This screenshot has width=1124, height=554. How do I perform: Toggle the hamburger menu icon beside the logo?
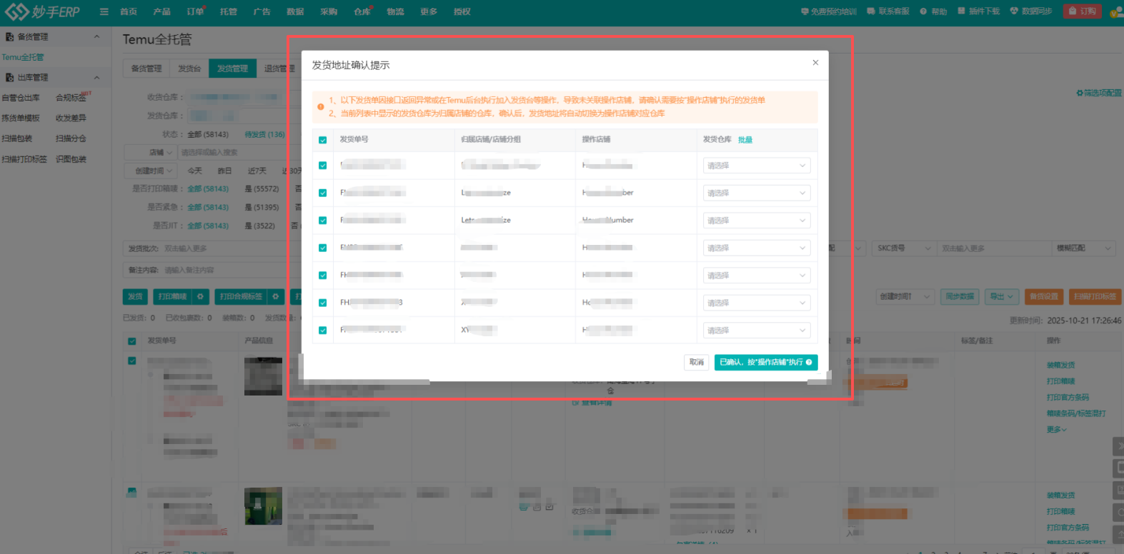coord(104,11)
